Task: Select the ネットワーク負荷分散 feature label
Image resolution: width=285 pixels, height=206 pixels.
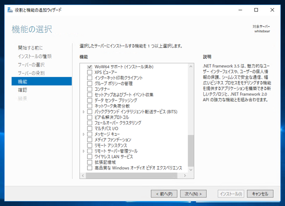Action: [x=112, y=106]
